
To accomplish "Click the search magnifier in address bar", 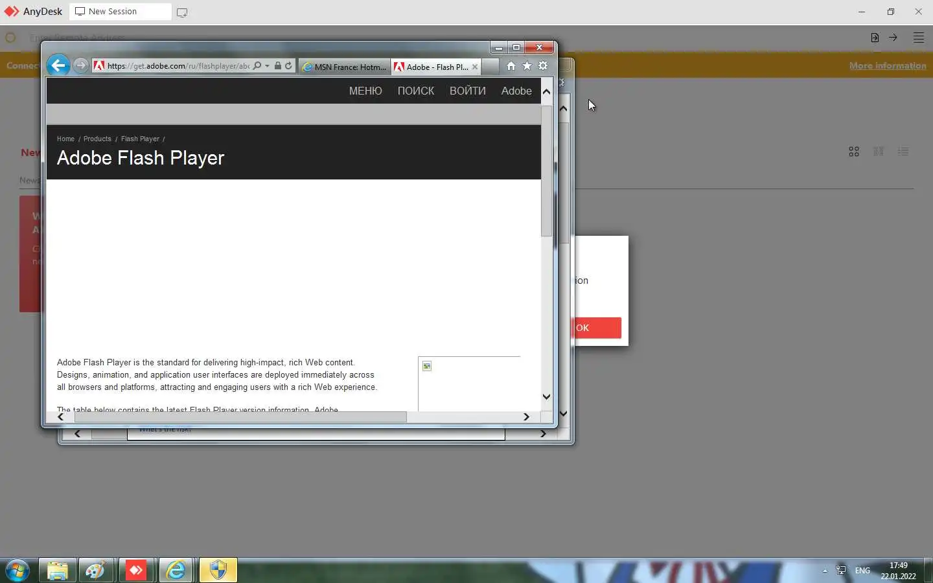I will (257, 65).
